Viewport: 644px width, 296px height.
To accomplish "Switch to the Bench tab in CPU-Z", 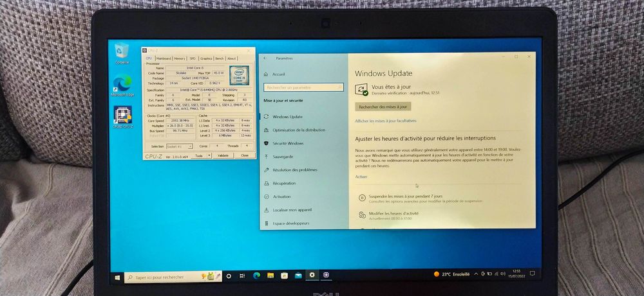I will coord(220,58).
